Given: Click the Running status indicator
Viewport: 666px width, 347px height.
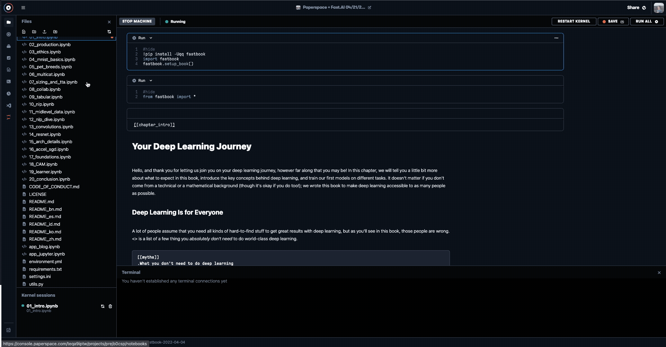Looking at the screenshot, I should pyautogui.click(x=175, y=21).
